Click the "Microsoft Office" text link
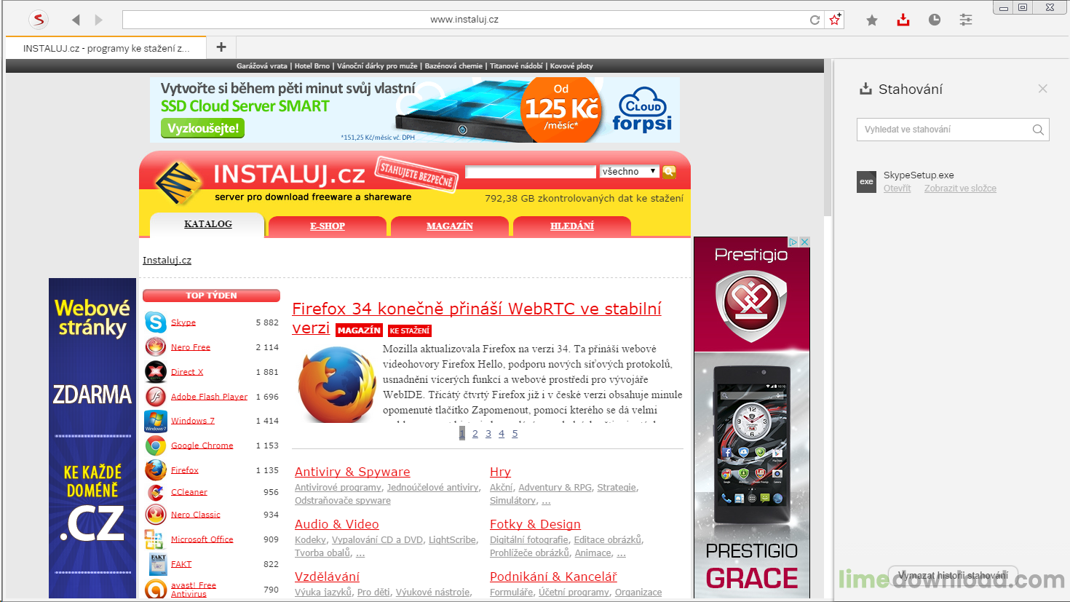Viewport: 1070px width, 602px height. [202, 539]
